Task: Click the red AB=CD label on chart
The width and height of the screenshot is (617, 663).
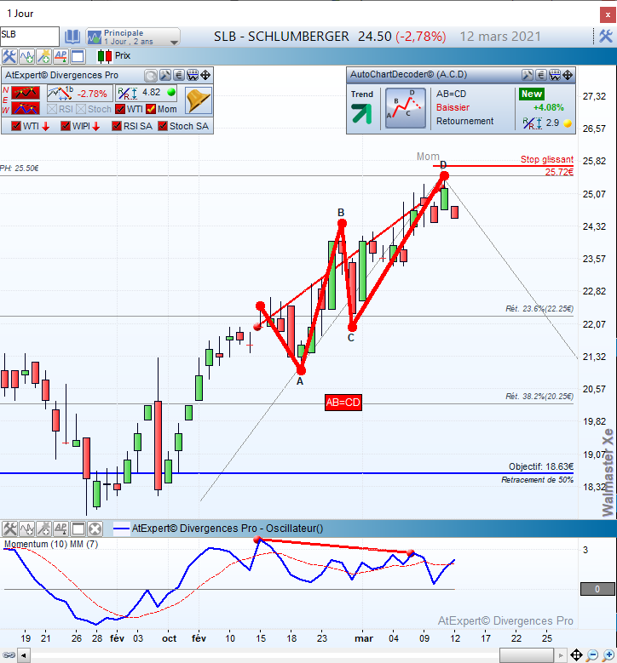Action: coord(343,403)
